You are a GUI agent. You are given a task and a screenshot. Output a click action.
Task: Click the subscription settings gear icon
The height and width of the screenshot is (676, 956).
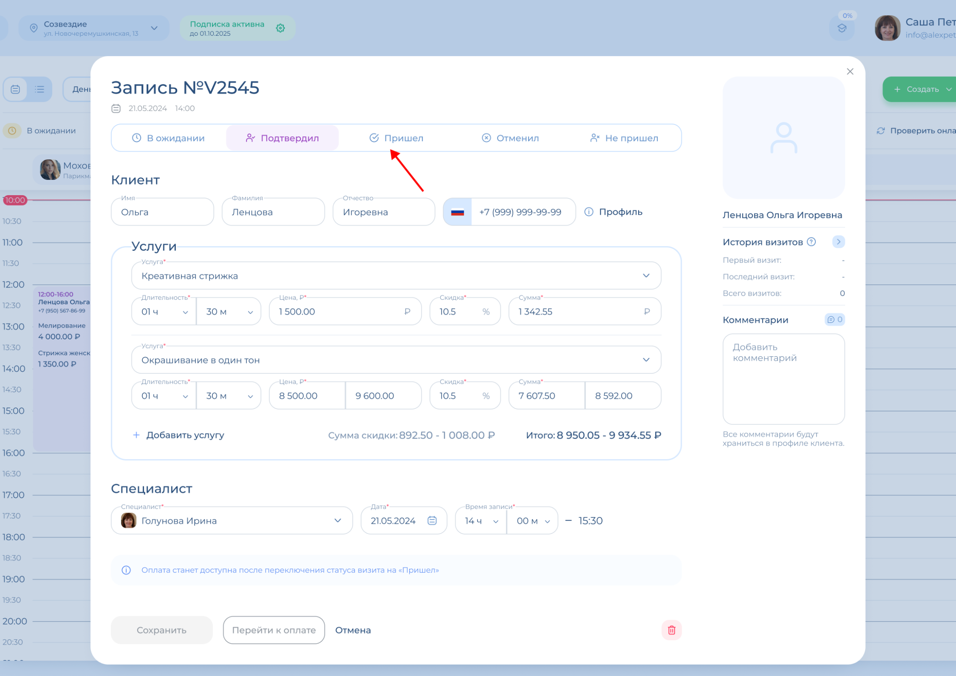tap(280, 28)
